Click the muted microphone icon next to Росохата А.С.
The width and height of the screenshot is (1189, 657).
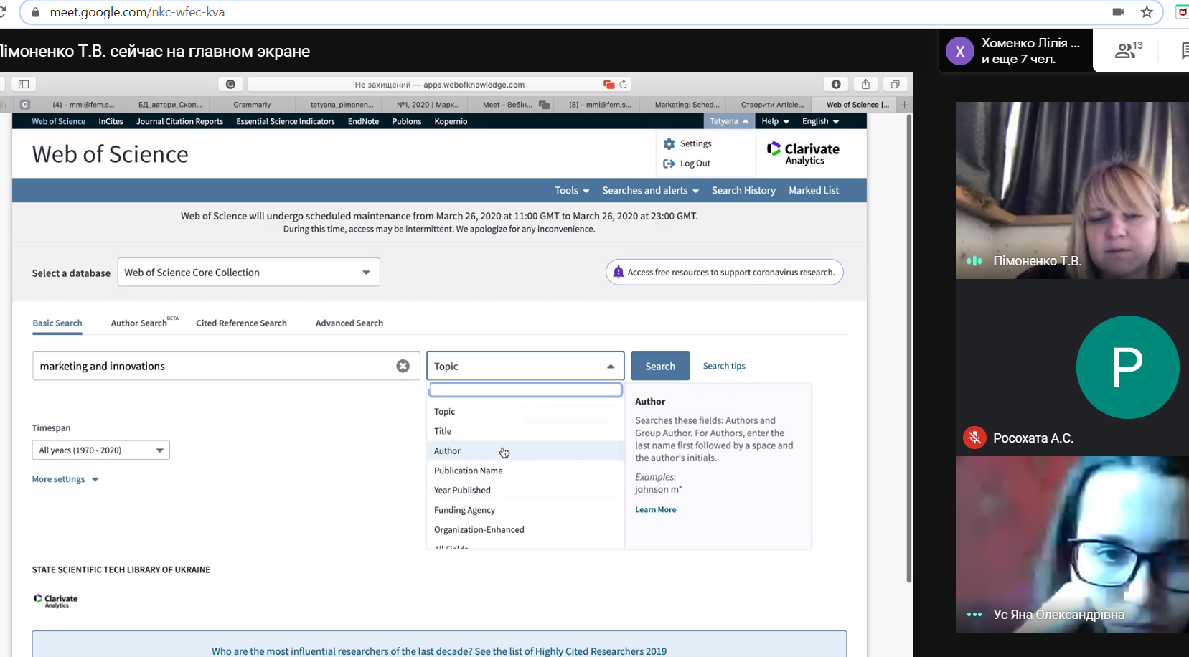coord(974,438)
